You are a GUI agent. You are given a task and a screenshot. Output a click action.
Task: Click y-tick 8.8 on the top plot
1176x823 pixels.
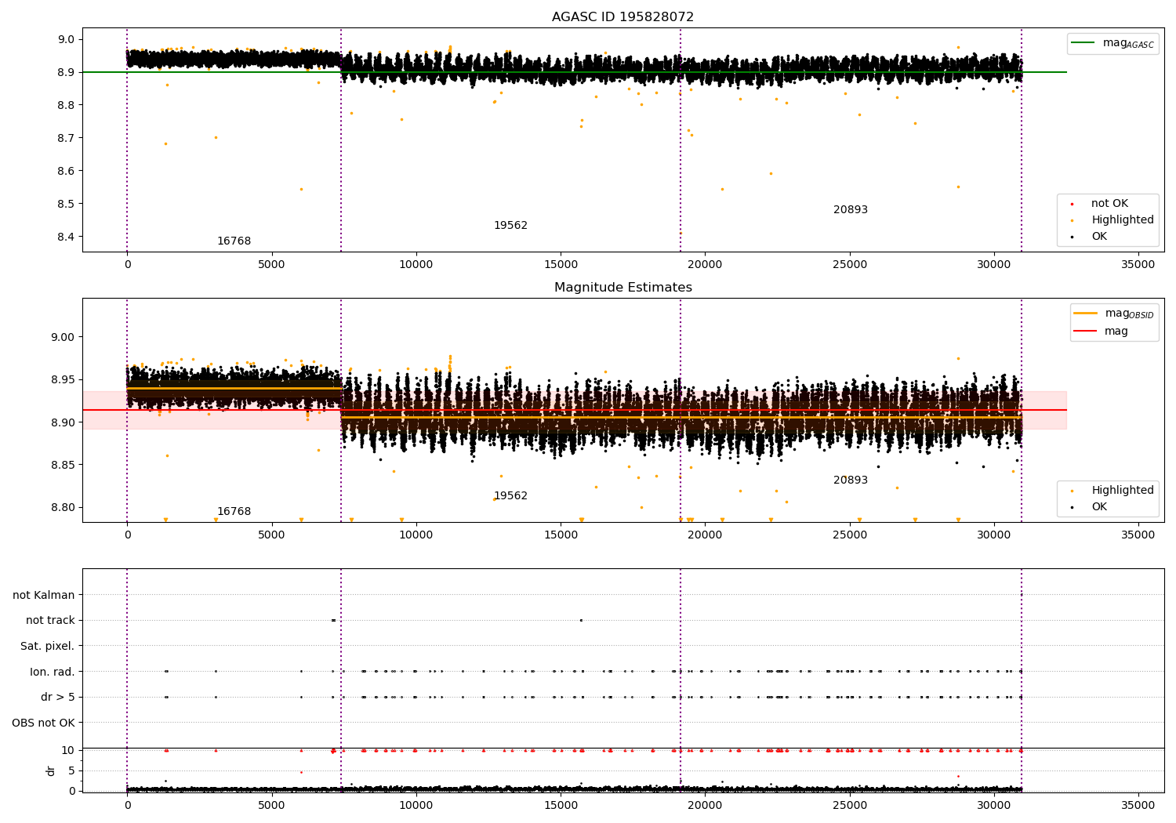click(66, 106)
